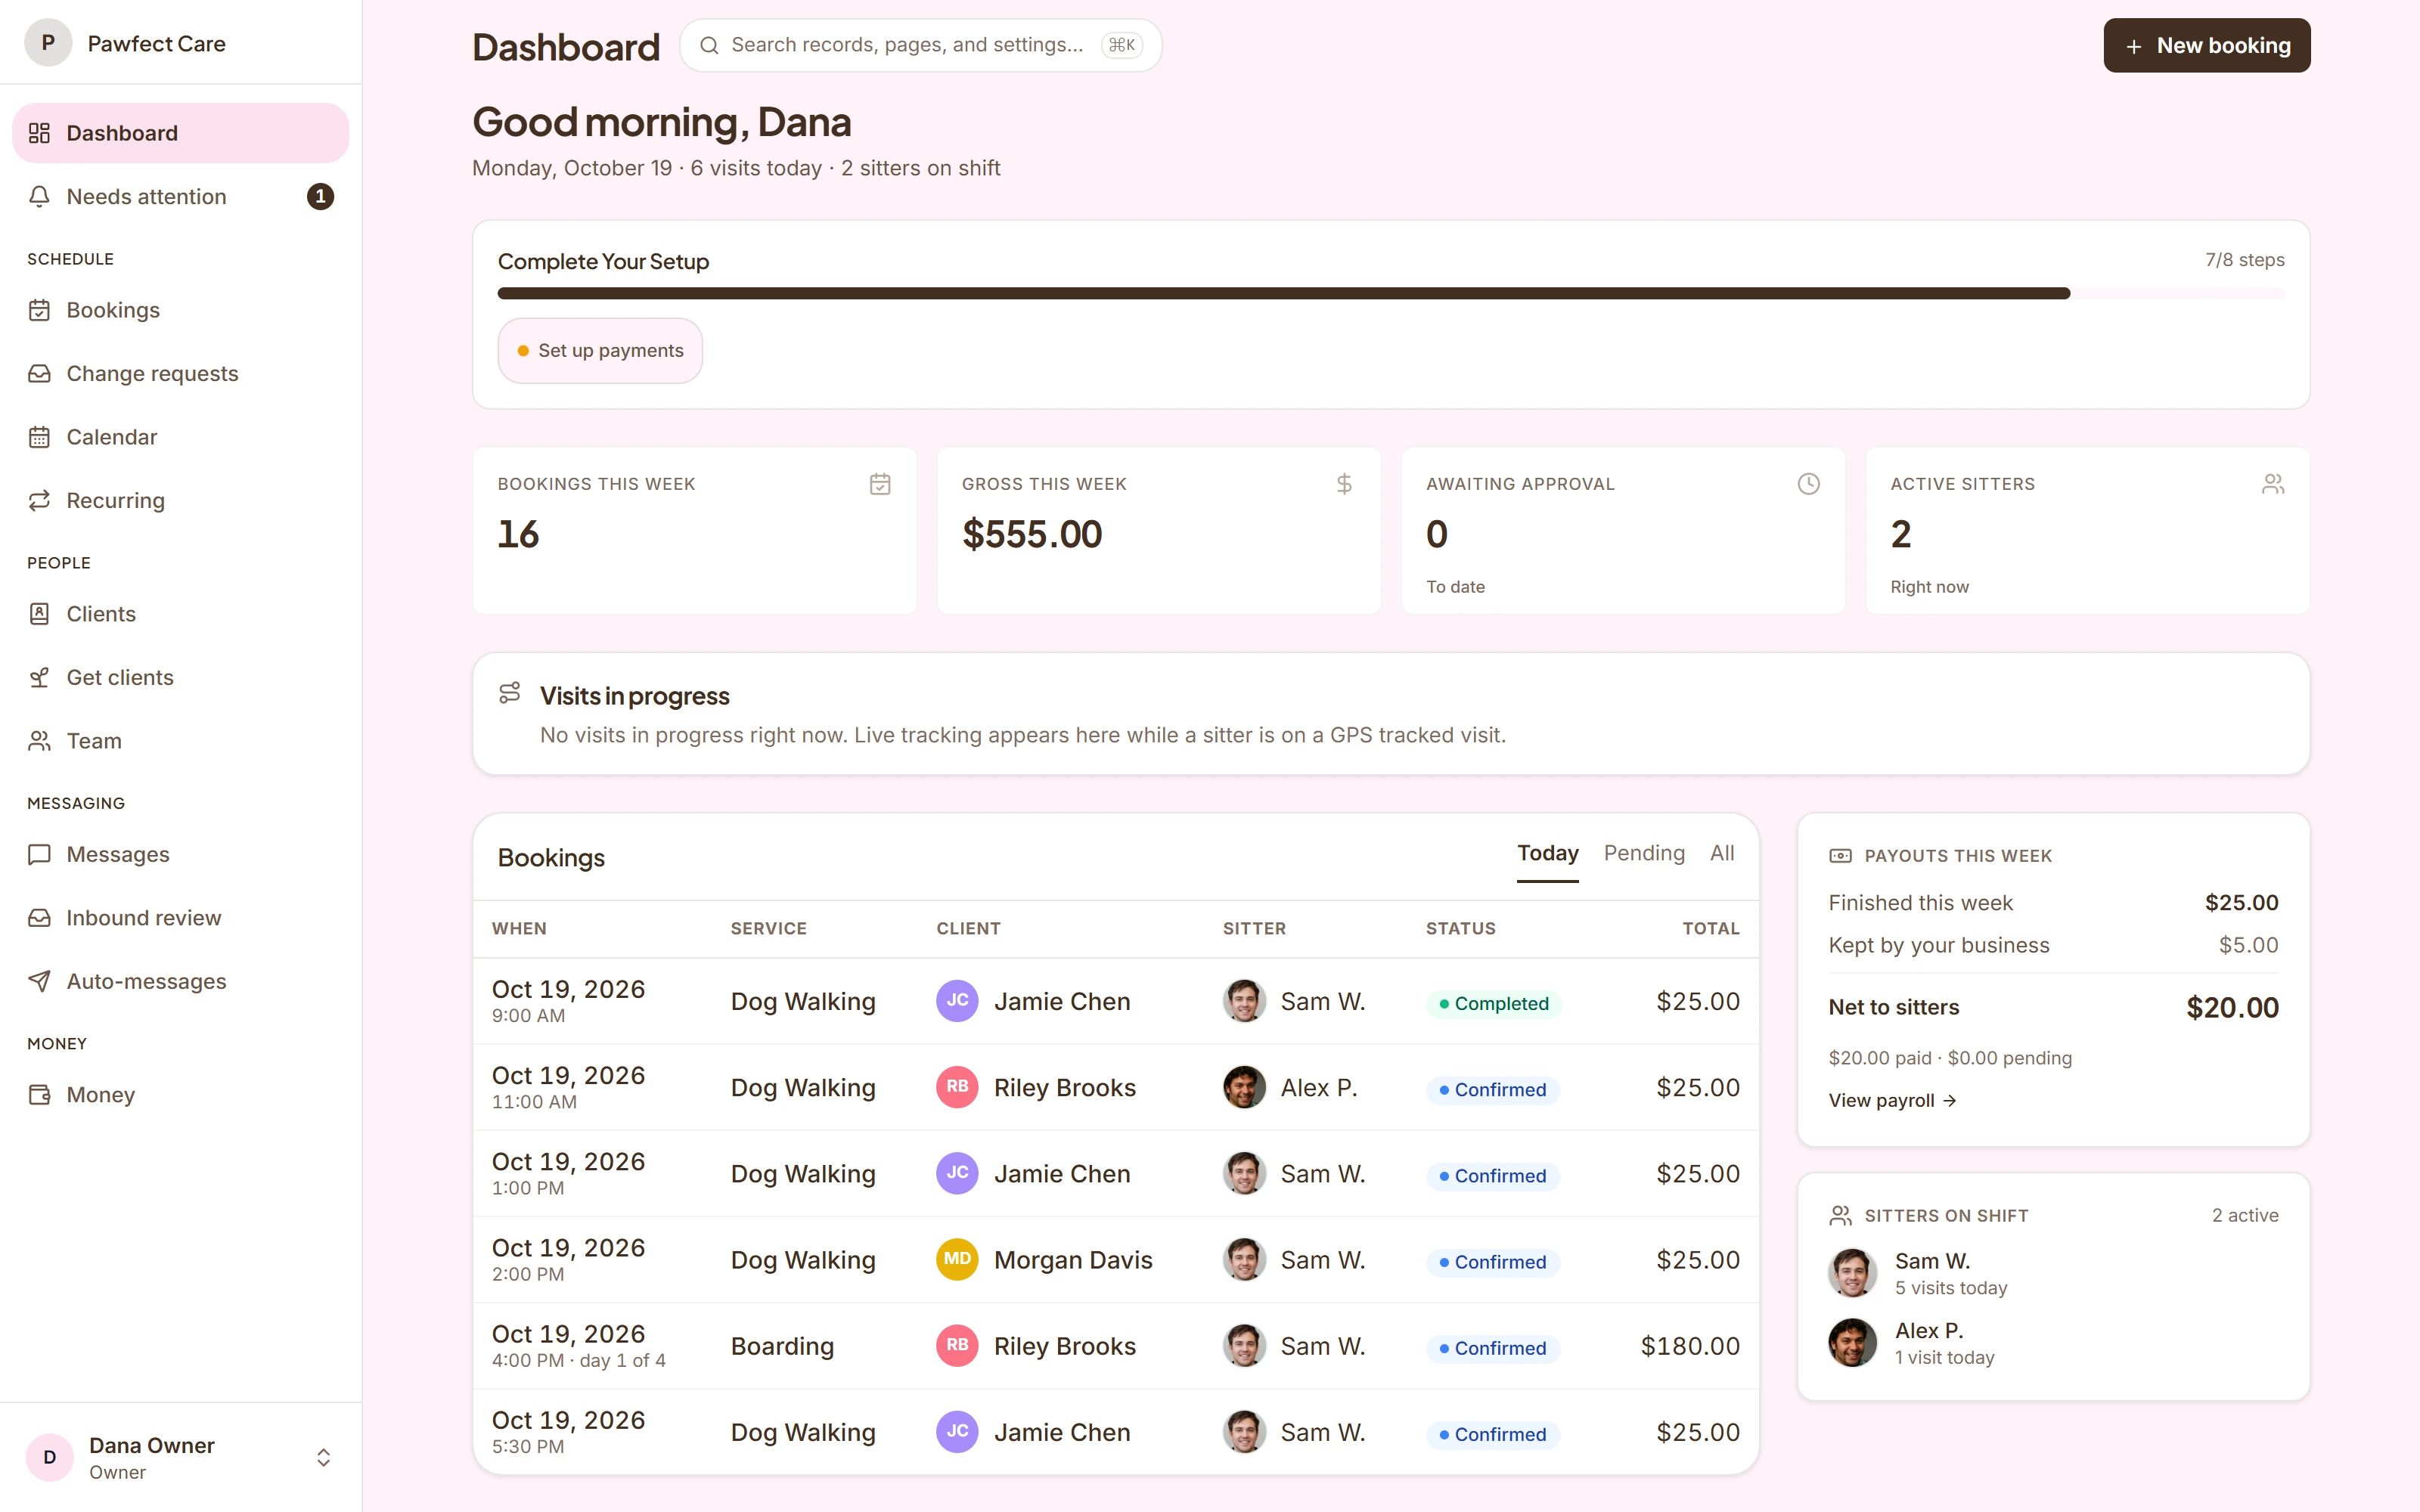This screenshot has width=2420, height=1512.
Task: Sort bookings by the WHEN column header
Action: pos(519,929)
